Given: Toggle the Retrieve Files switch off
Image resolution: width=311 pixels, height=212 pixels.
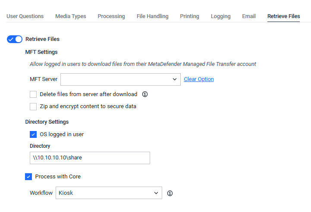Looking at the screenshot, I should [15, 39].
